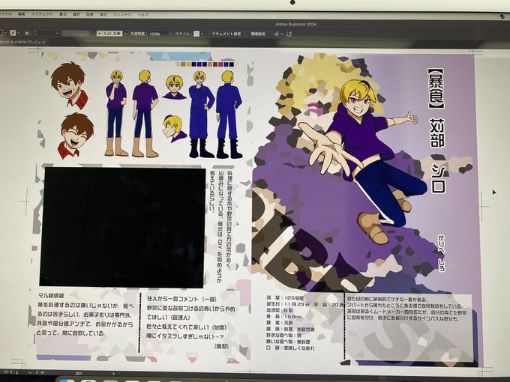Click the icon right of align dropdown
This screenshot has height=382, width=510.
289,34
